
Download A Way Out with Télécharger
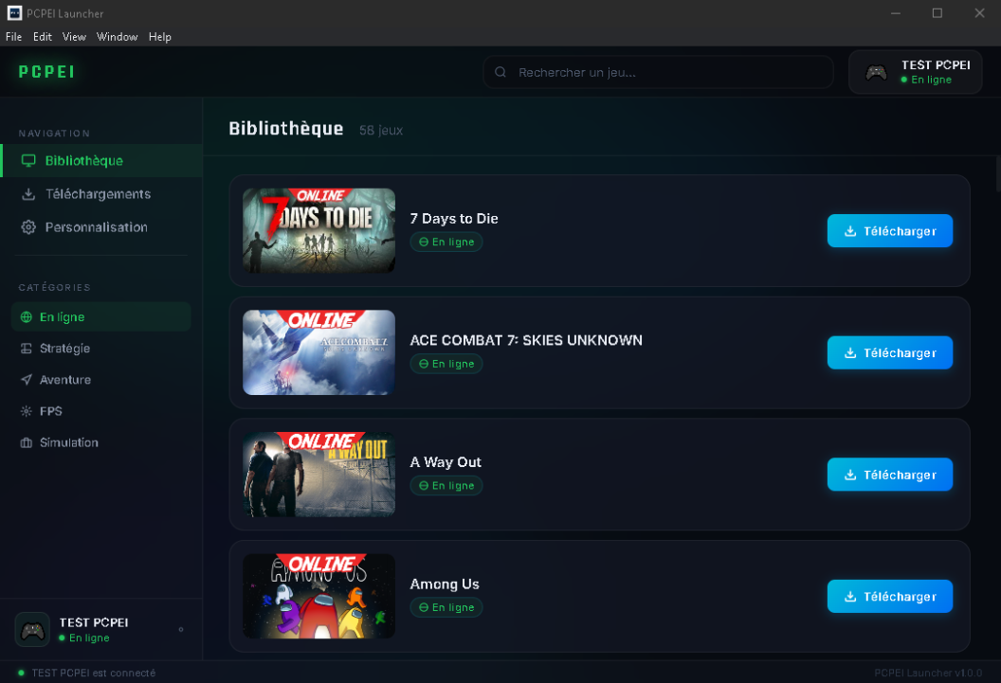(890, 475)
